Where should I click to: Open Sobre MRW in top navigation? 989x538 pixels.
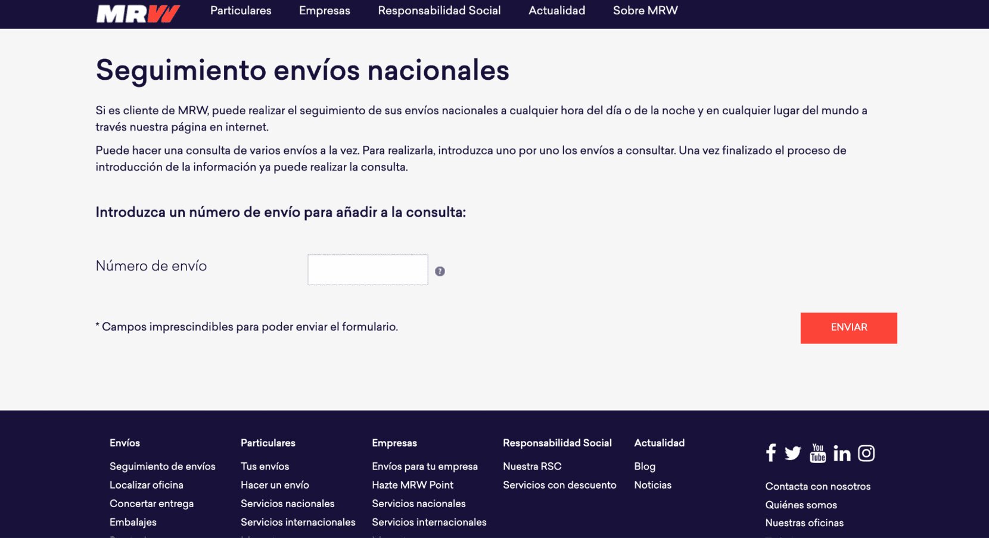pos(645,11)
